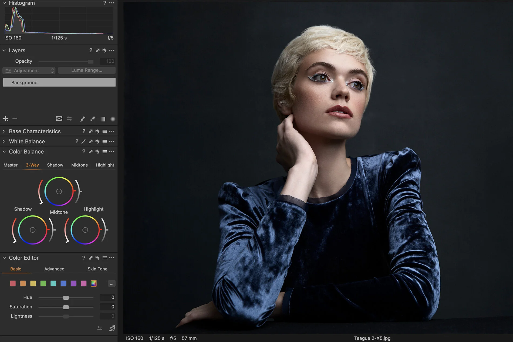This screenshot has width=513, height=342.
Task: Switch to the Skin Tone tab
Action: 97,269
